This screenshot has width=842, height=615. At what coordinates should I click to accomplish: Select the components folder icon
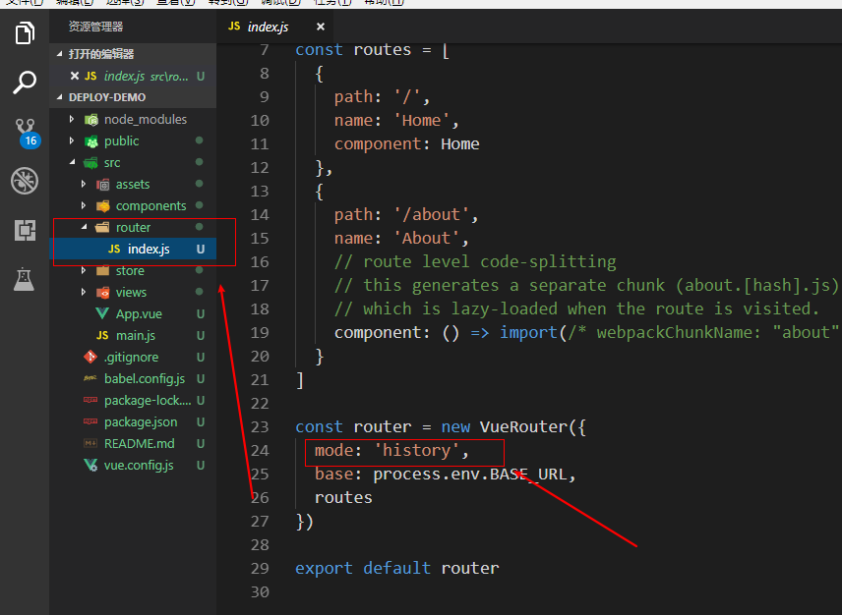point(102,206)
